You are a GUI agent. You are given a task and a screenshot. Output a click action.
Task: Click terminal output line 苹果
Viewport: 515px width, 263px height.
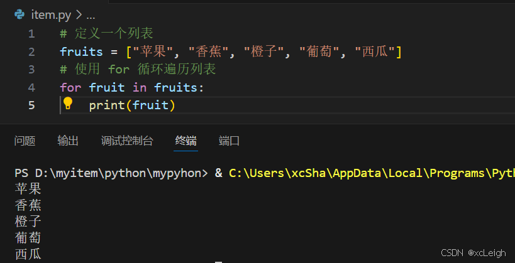tap(28, 189)
